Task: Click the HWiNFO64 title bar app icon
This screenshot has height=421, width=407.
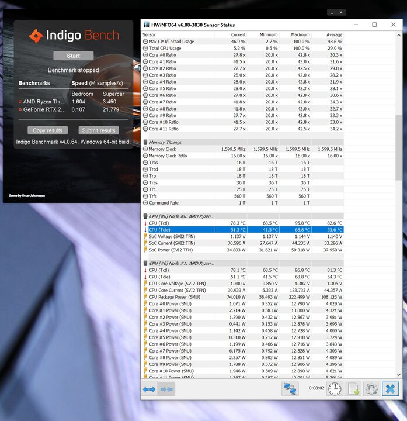Action: click(147, 25)
